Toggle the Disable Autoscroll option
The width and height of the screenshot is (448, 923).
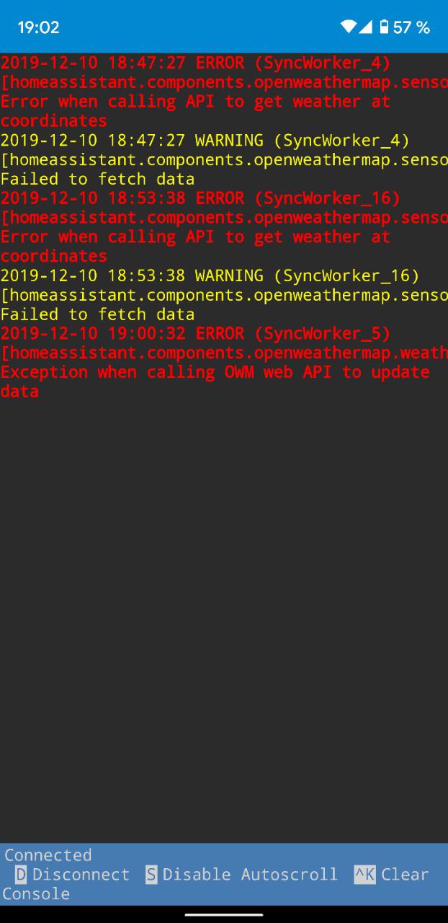coord(241,875)
